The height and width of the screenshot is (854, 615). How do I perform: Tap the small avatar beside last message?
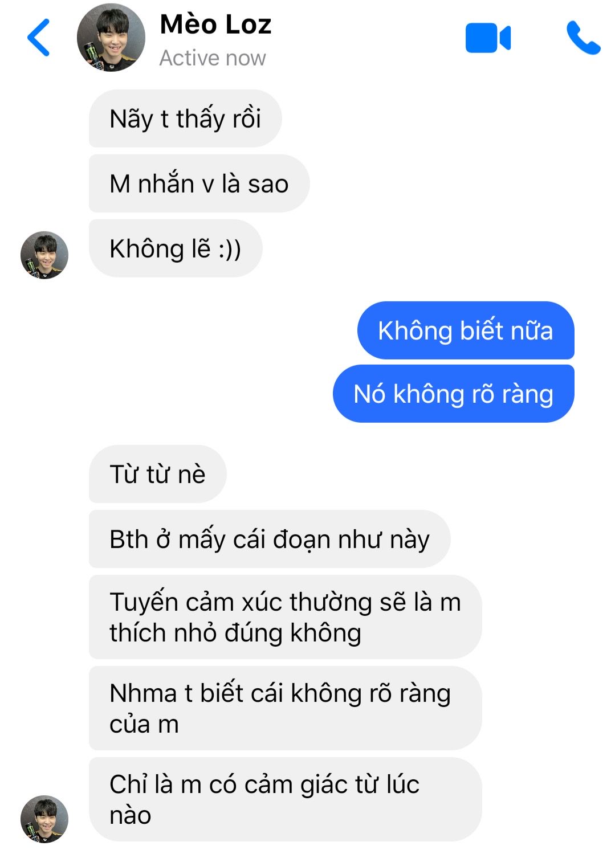point(44,819)
